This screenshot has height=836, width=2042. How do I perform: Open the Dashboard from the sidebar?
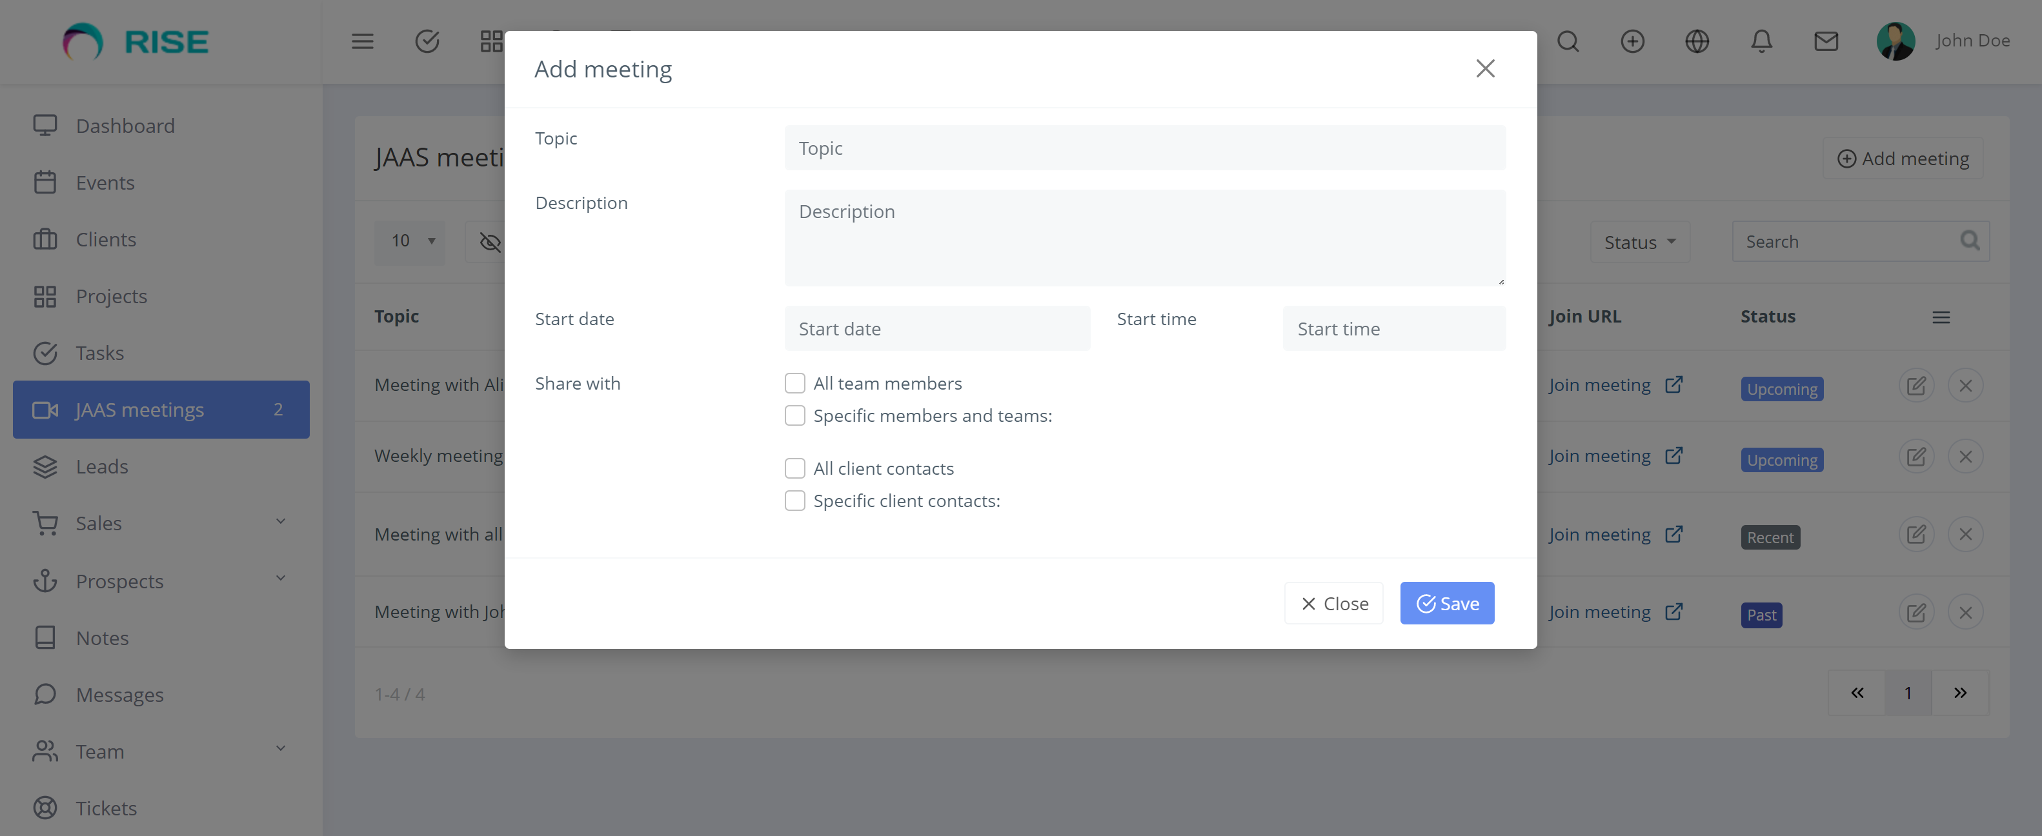click(125, 125)
